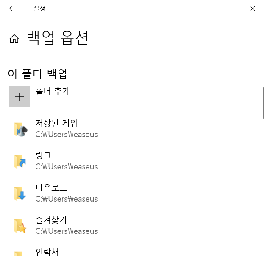265x256 pixels.
Task: Select the 다운로드 folder icon
Action: (20, 194)
